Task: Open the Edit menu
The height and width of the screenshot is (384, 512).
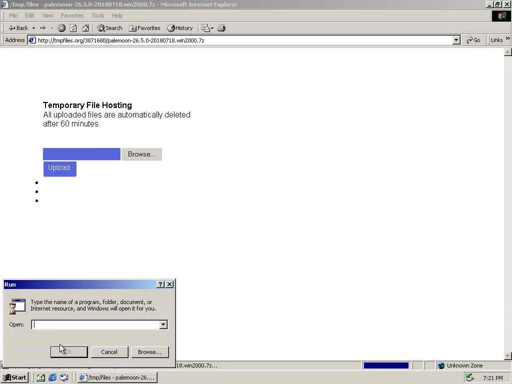Action: [29, 15]
